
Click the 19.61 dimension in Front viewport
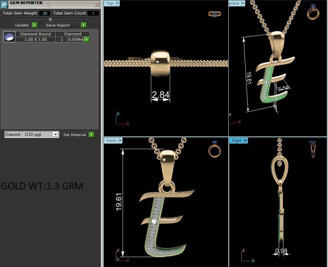coord(119,202)
